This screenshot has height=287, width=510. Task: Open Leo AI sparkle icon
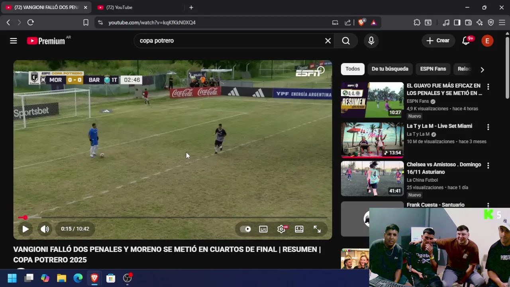click(x=480, y=23)
